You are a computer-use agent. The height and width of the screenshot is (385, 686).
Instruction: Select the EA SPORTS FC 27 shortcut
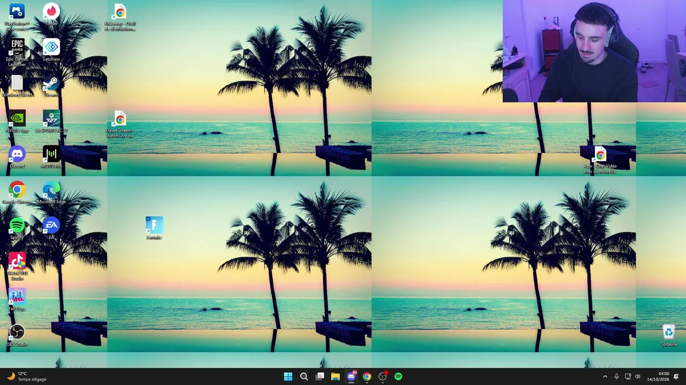click(51, 121)
